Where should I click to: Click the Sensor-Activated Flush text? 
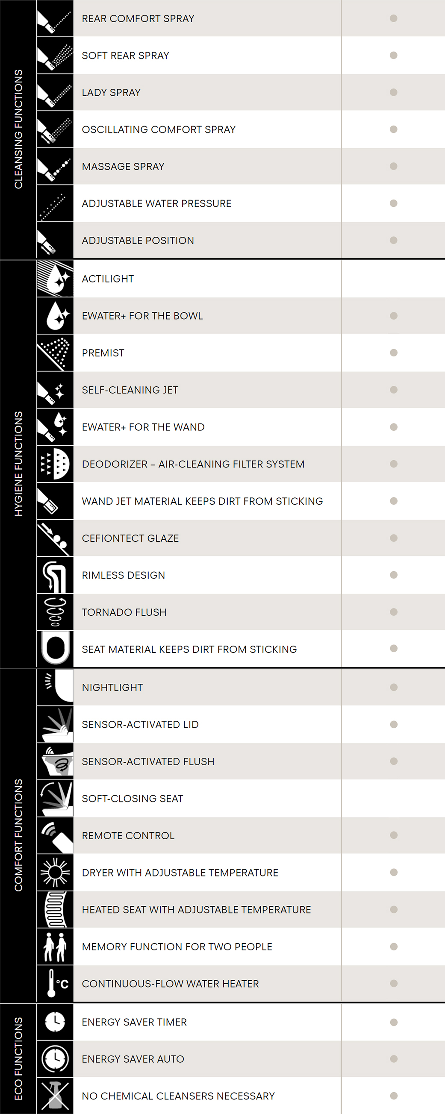pos(148,761)
